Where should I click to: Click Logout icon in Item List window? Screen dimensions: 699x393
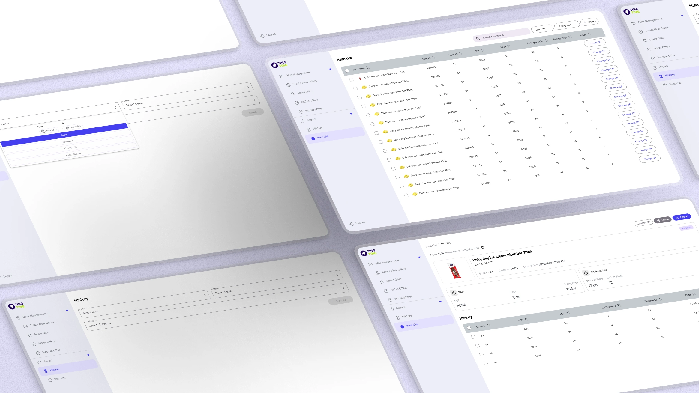[x=352, y=224]
